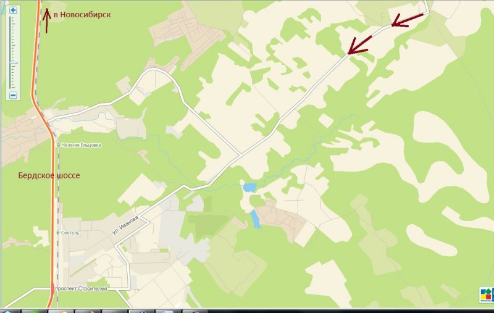The width and height of the screenshot is (494, 313).
Task: Click the elongated blue pond below the round one
Action: tap(255, 219)
